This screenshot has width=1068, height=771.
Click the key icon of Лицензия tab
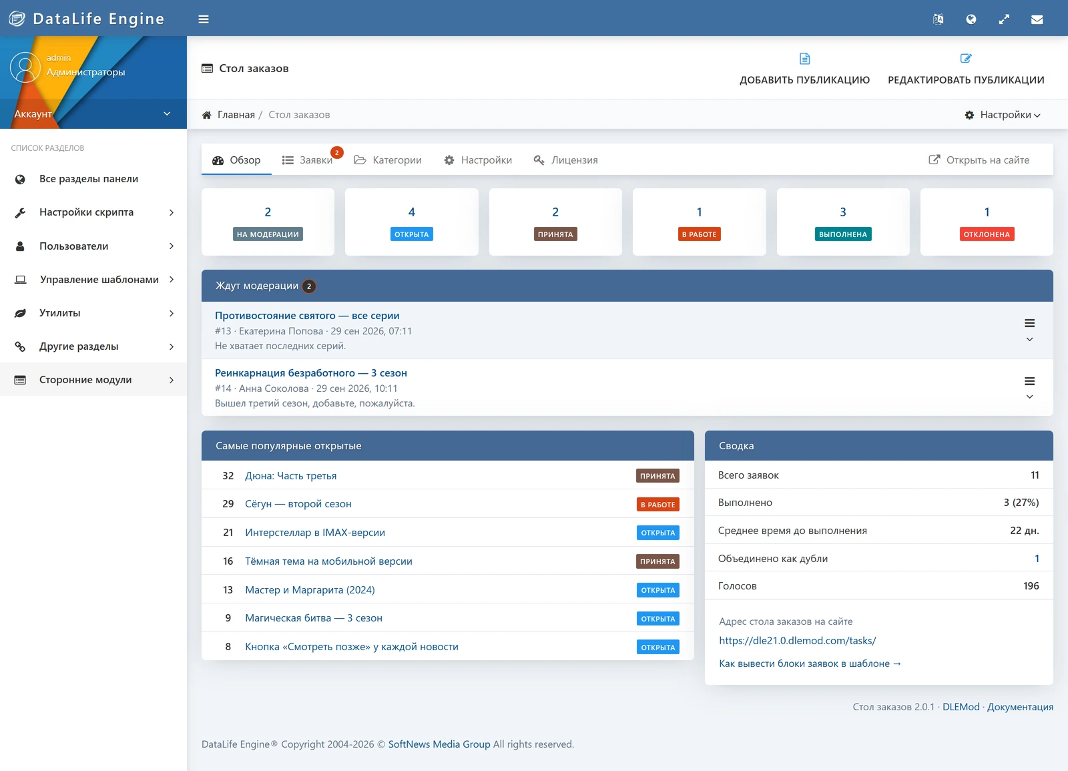pos(539,160)
